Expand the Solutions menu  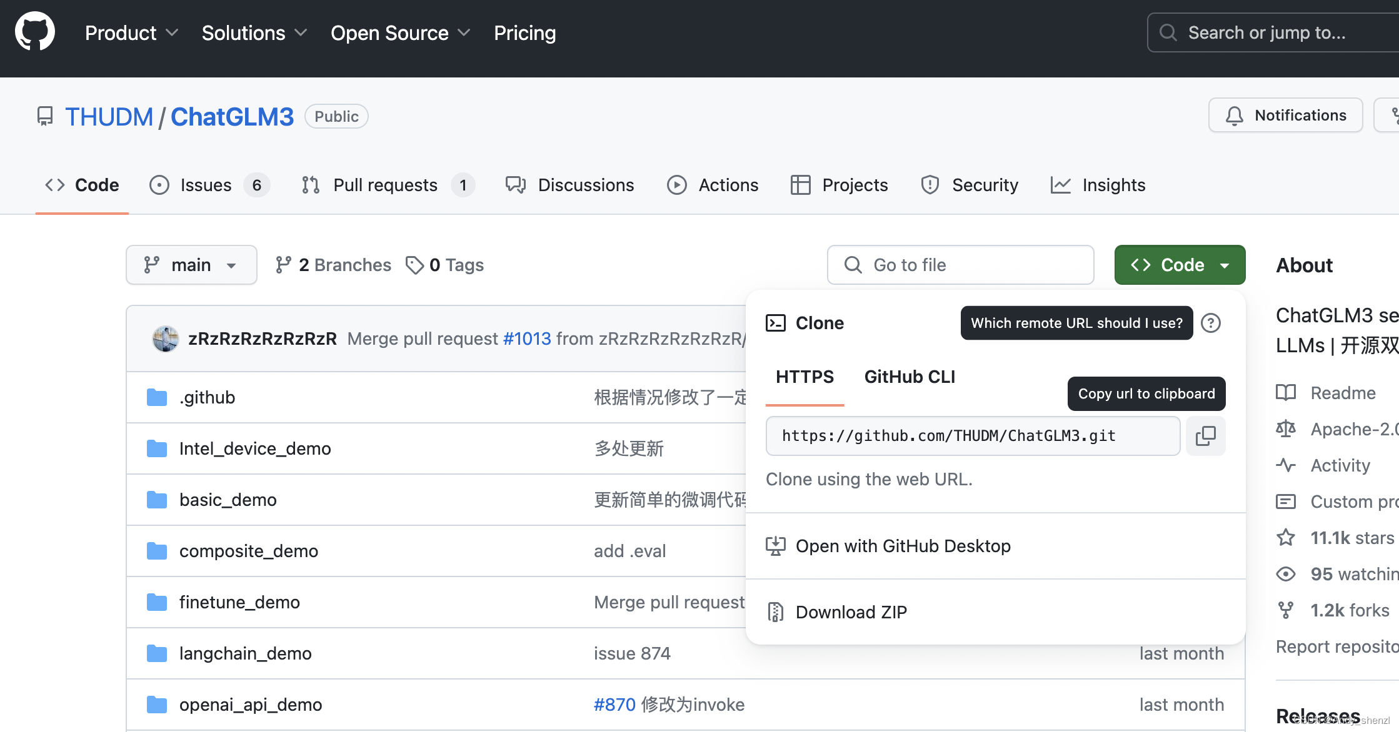point(254,33)
